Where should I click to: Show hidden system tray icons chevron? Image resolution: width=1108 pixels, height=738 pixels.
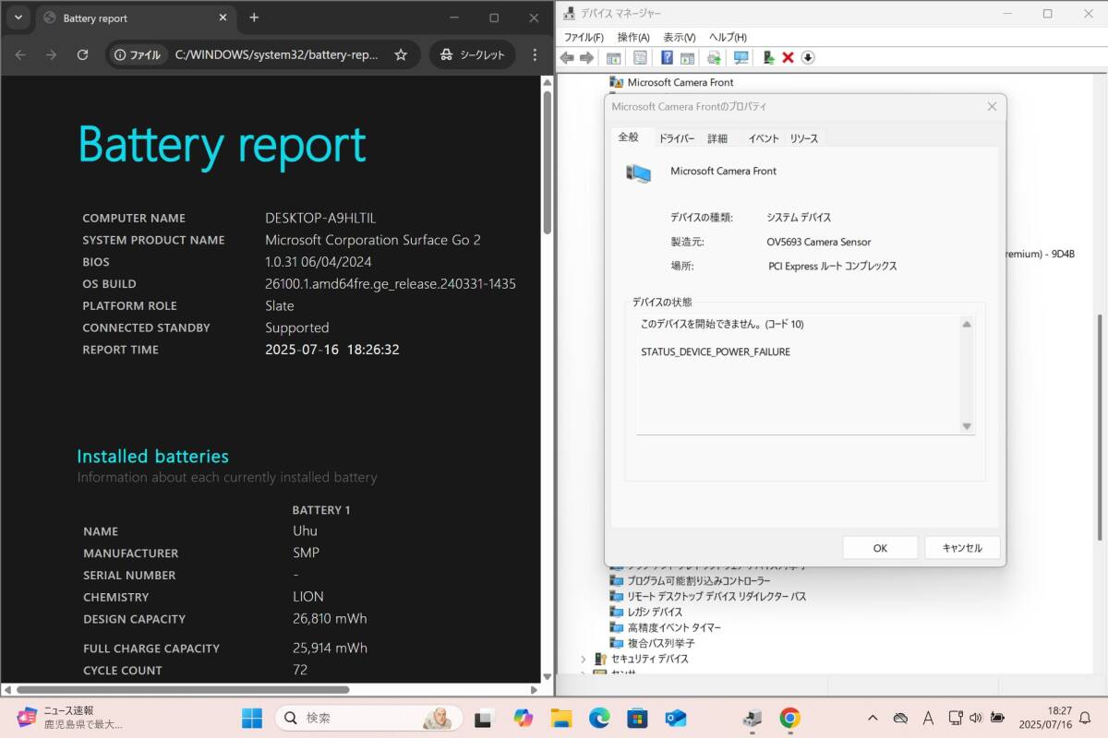[873, 718]
